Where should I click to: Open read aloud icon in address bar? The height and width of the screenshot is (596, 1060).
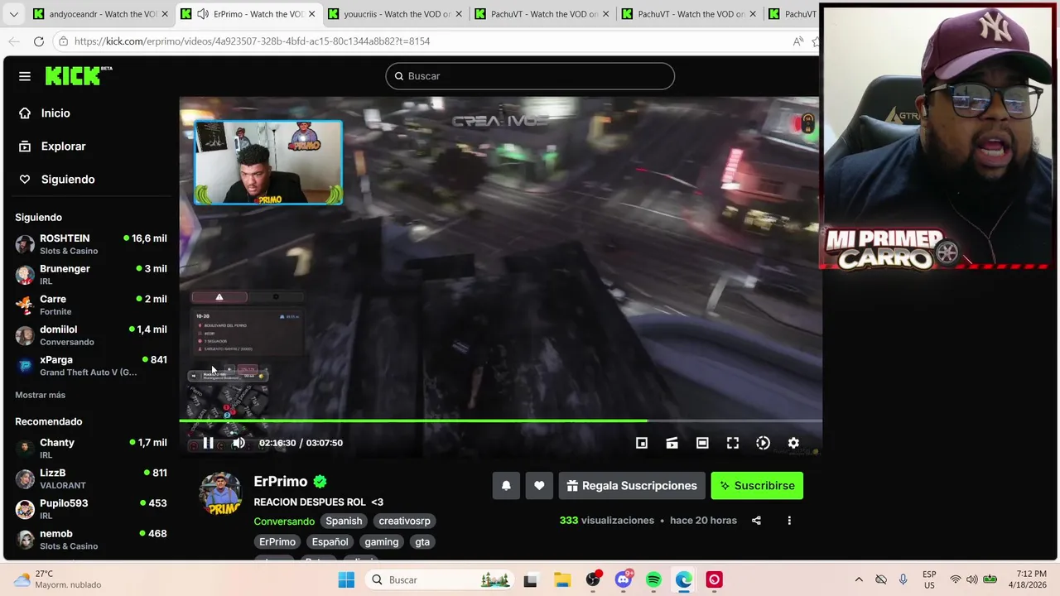[797, 41]
